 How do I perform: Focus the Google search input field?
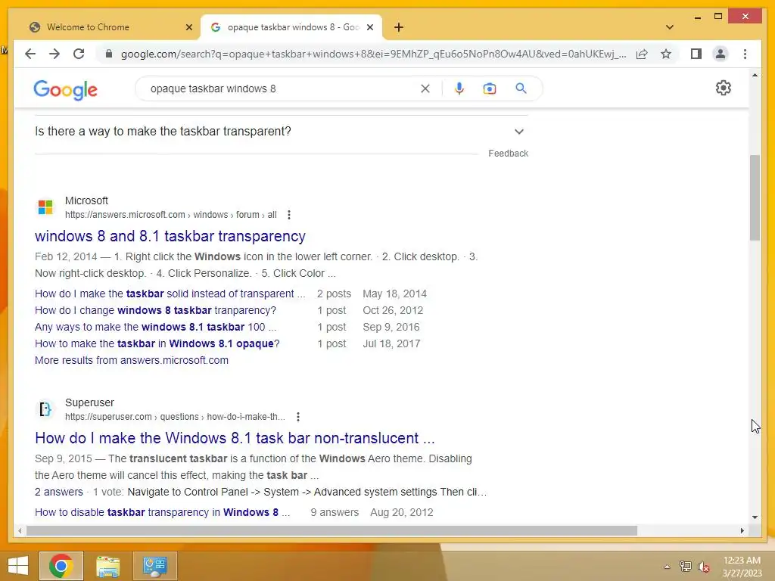282,89
